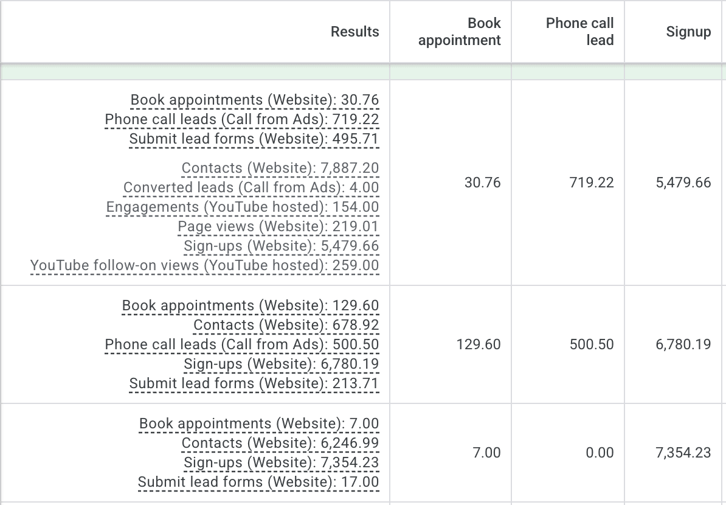The height and width of the screenshot is (505, 726).
Task: Open Submit lead forms (Website): 495.71 result
Action: click(254, 139)
